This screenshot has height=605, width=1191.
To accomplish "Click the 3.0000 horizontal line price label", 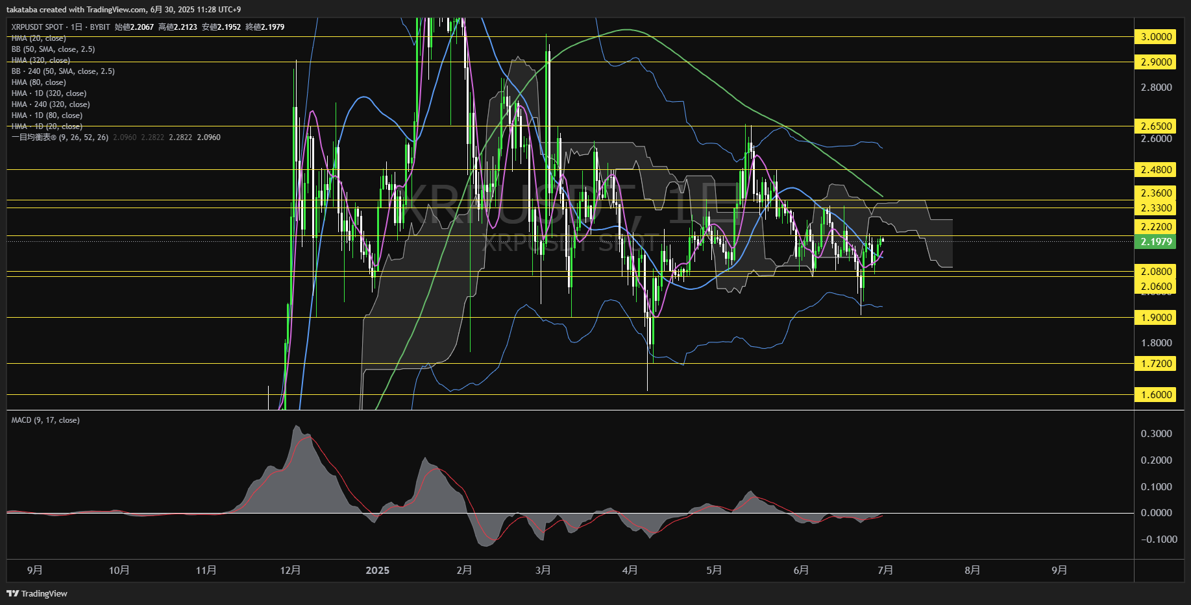I will 1155,37.
